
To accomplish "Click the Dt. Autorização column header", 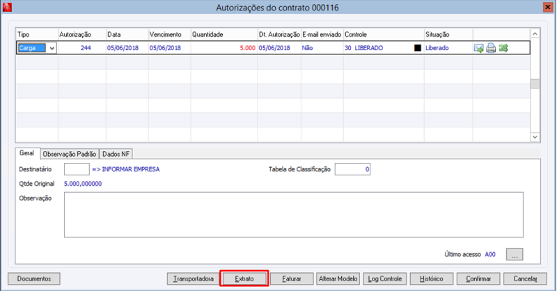I will point(279,35).
